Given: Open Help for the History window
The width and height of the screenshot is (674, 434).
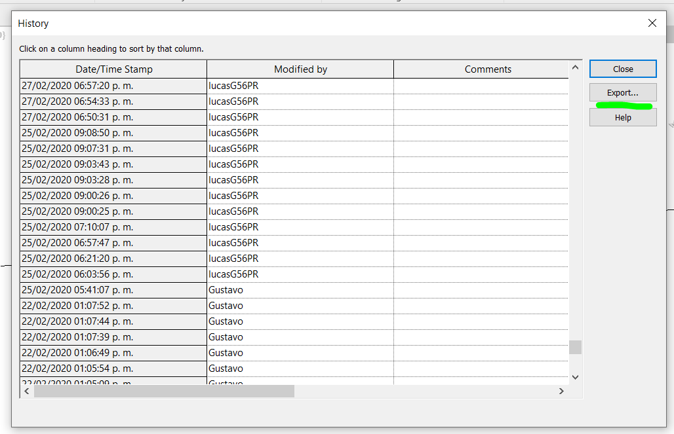Looking at the screenshot, I should tap(622, 117).
